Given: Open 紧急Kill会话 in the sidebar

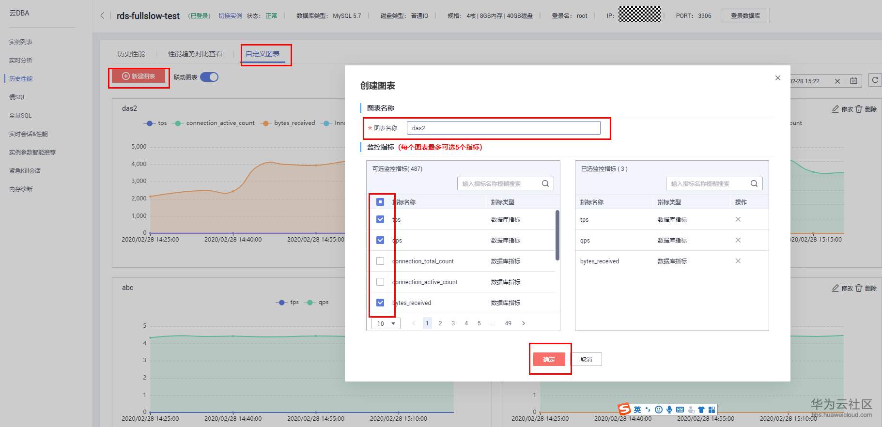Looking at the screenshot, I should tap(25, 171).
